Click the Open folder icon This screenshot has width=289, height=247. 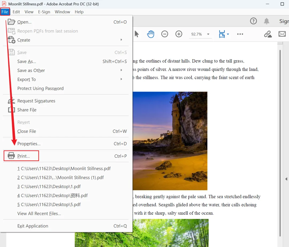coord(12,22)
